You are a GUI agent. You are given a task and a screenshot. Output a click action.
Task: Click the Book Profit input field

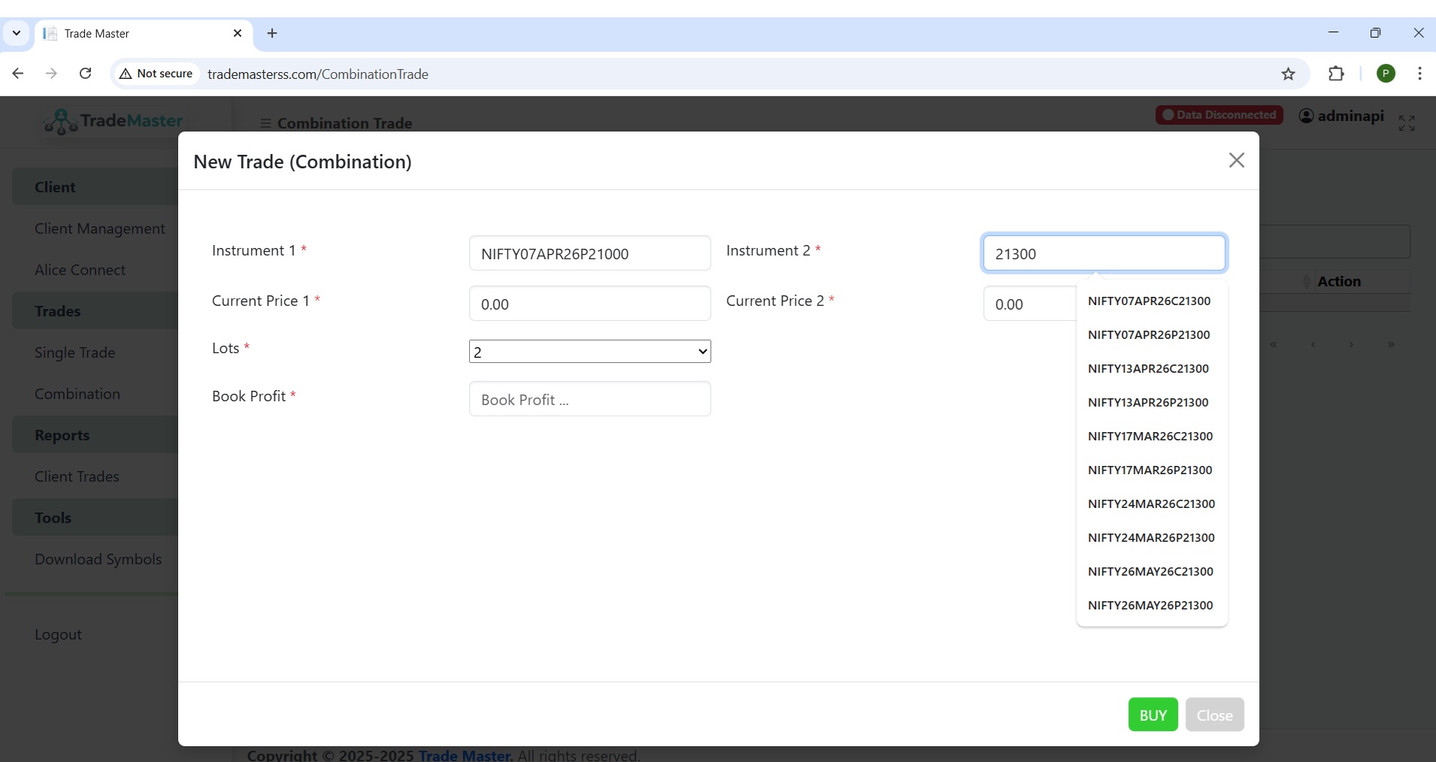[x=589, y=399]
